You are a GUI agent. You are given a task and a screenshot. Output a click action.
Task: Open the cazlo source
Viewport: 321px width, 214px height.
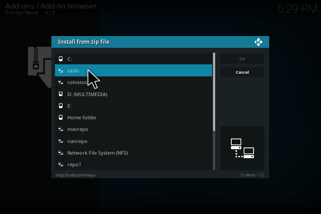133,71
